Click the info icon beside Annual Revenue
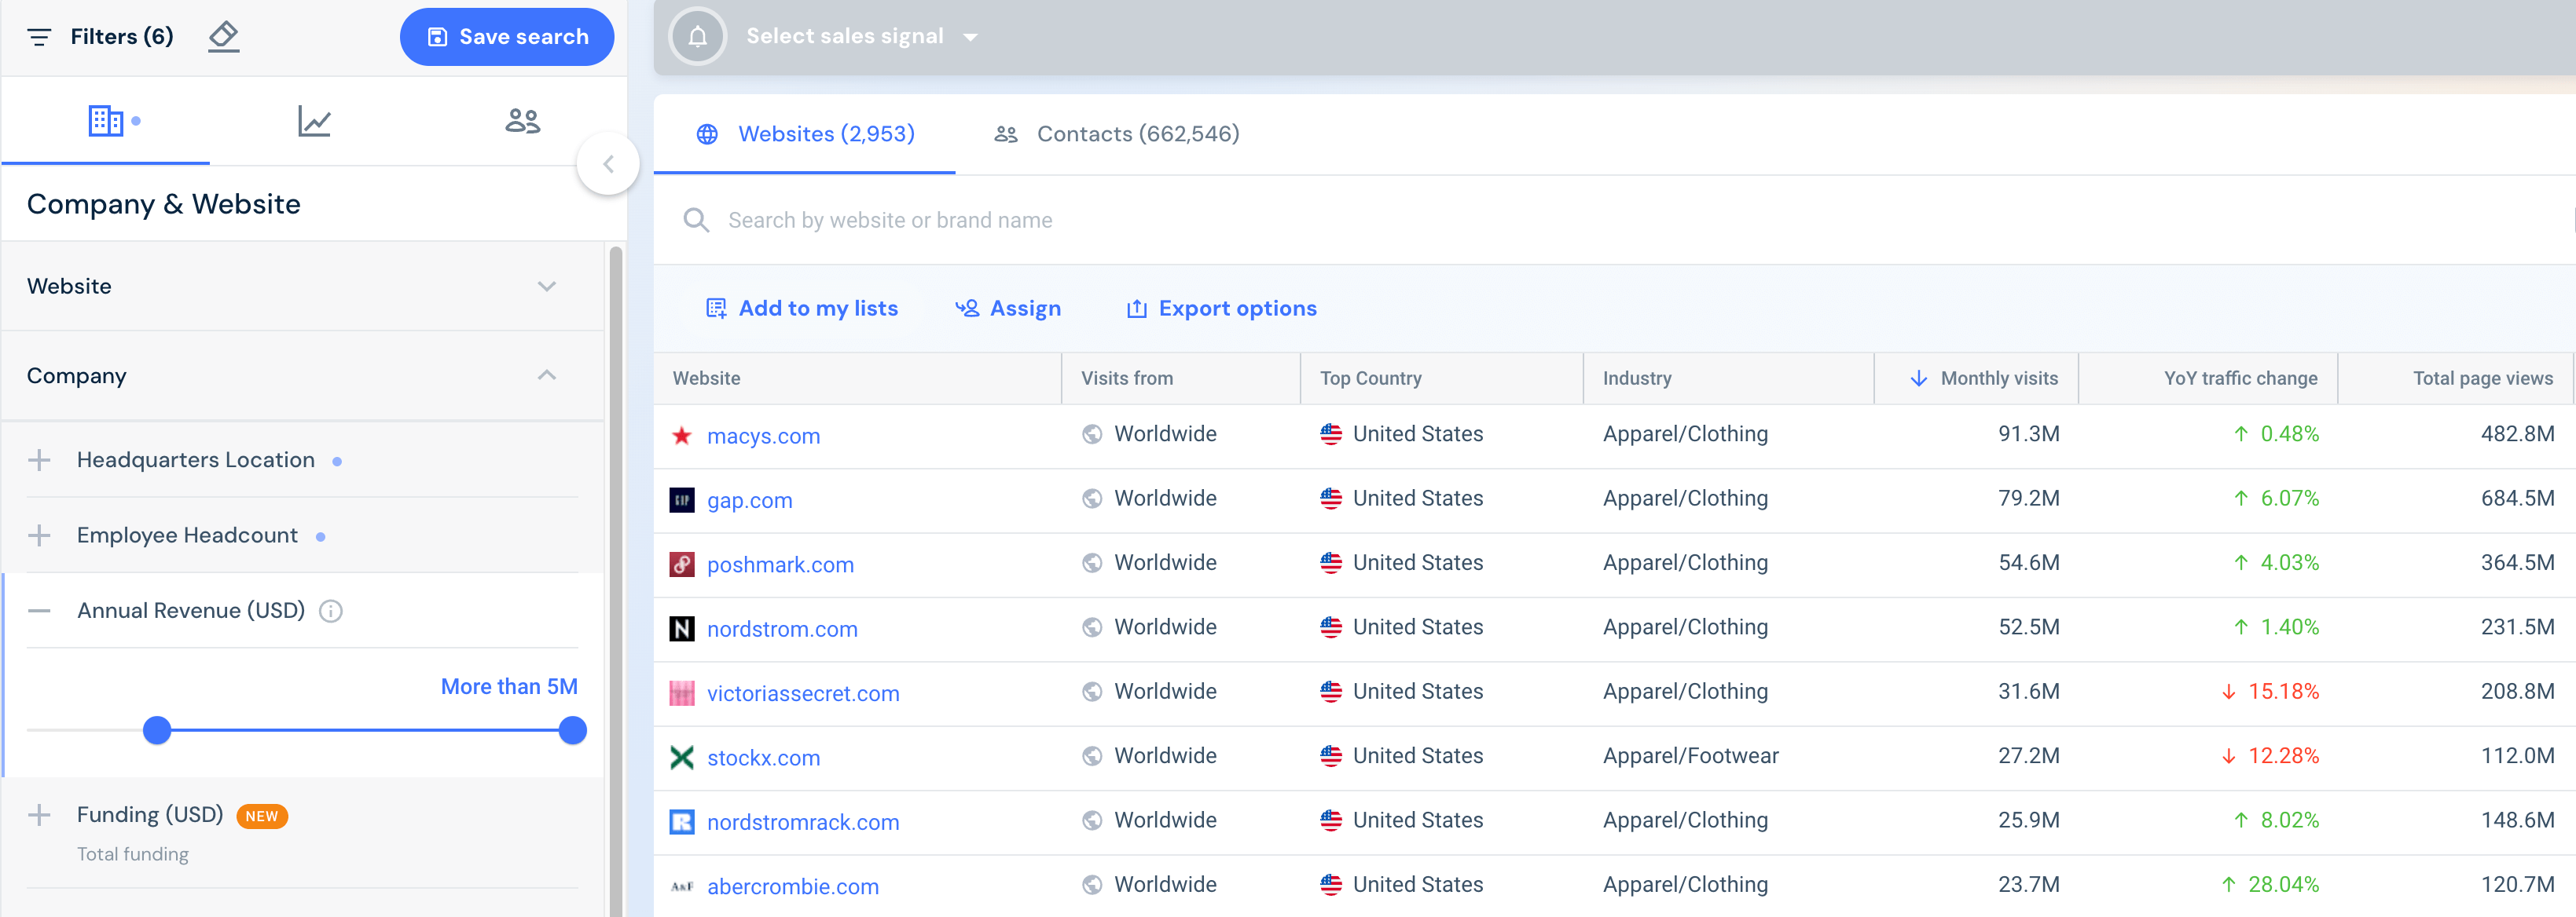 331,612
